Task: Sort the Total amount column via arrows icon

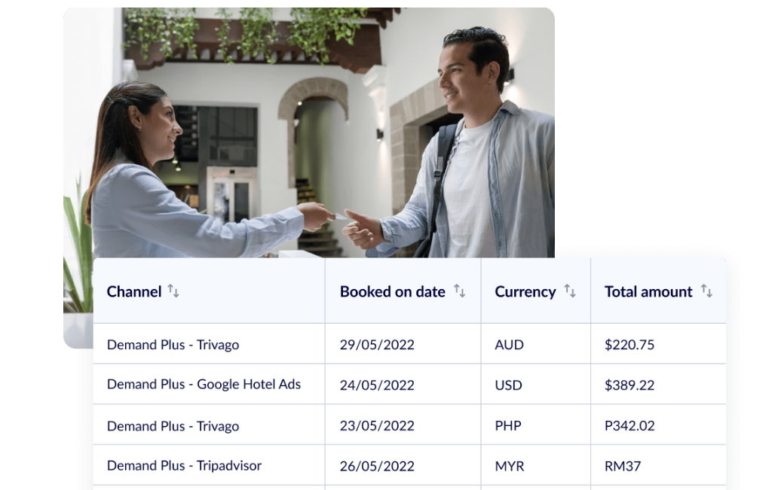Action: tap(706, 291)
